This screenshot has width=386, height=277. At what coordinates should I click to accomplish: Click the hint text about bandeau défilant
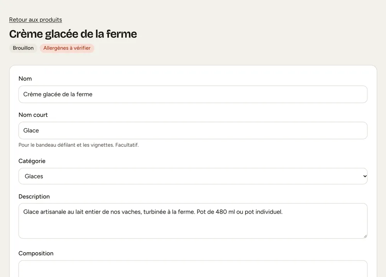(78, 145)
